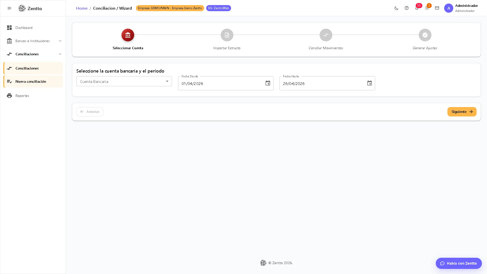The image size is (487, 274).
Task: Open help via the question mark icon
Action: click(x=407, y=8)
